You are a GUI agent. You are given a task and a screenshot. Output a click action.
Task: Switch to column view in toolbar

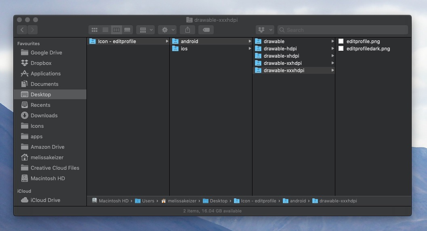coord(116,30)
